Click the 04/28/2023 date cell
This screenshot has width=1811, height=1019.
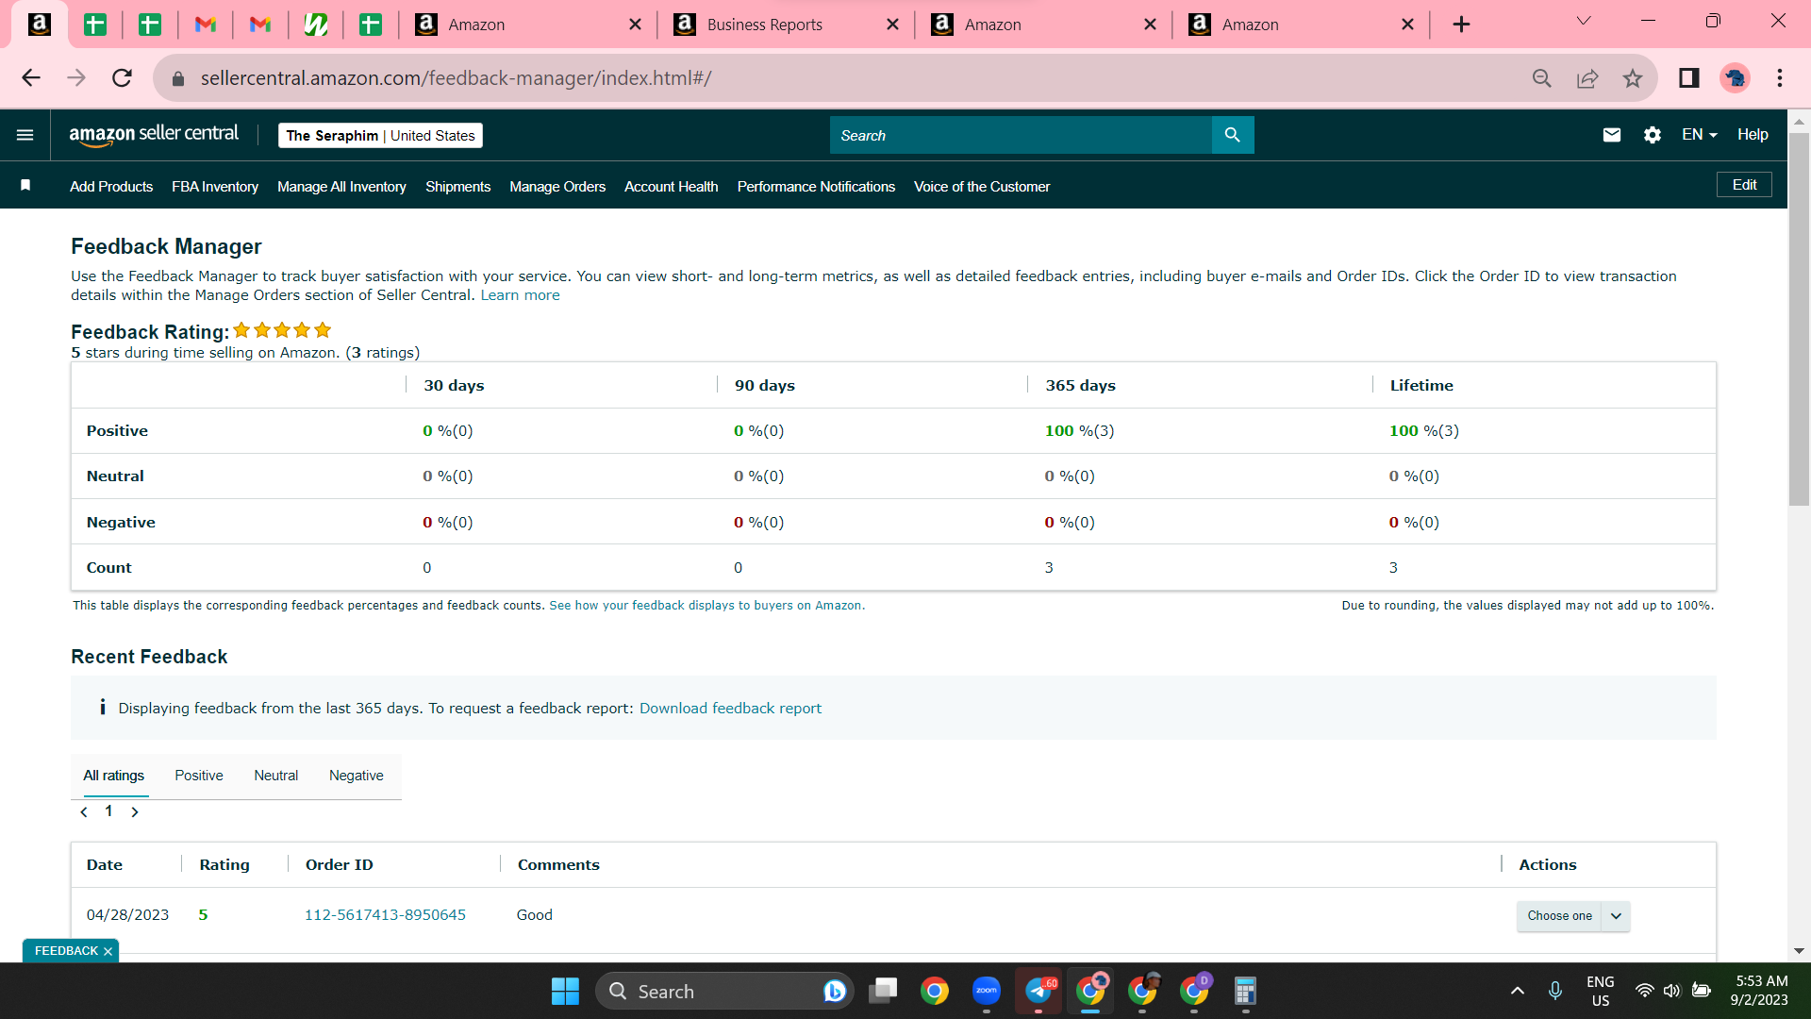127,915
